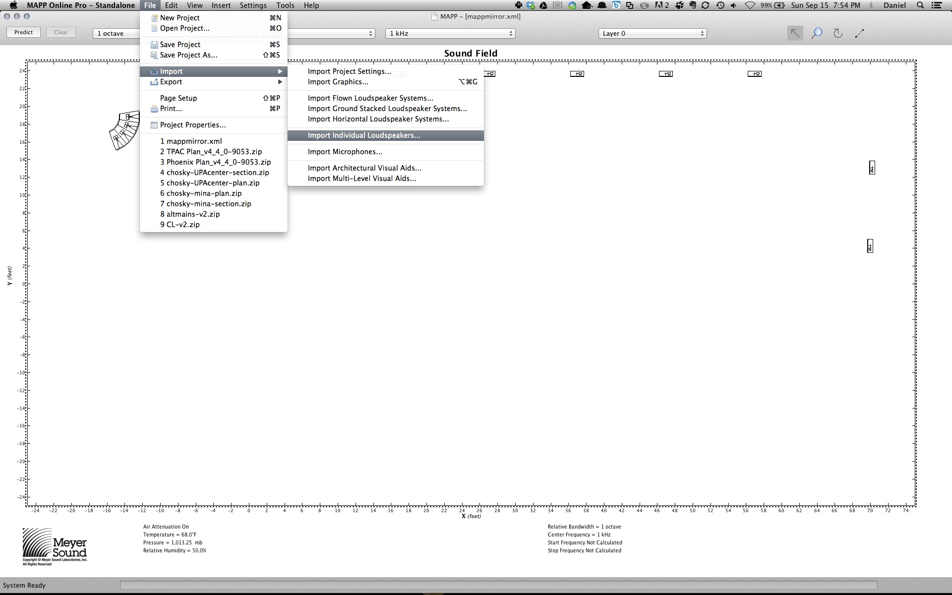
Task: Open the Tools menu
Action: click(x=285, y=5)
